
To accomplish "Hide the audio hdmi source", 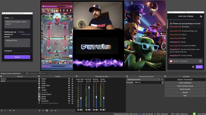I will tap(69, 86).
